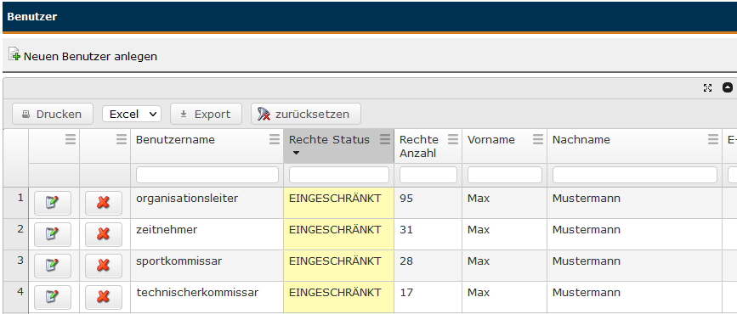This screenshot has width=737, height=314.
Task: Focus the Benutzername filter field
Action: point(207,175)
